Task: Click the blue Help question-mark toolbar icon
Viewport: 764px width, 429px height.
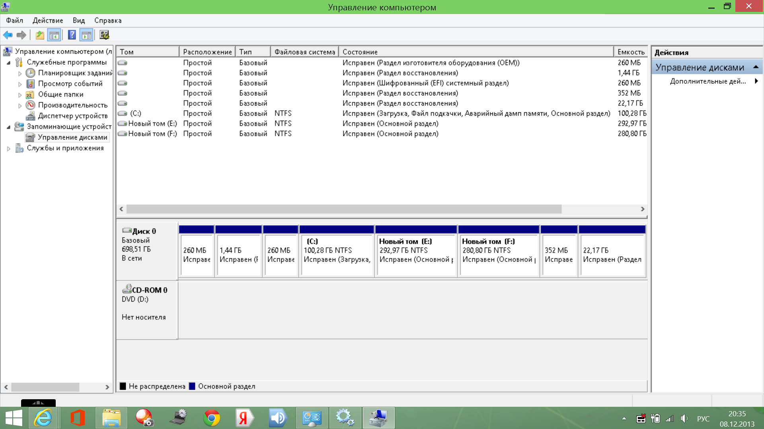Action: 72,35
